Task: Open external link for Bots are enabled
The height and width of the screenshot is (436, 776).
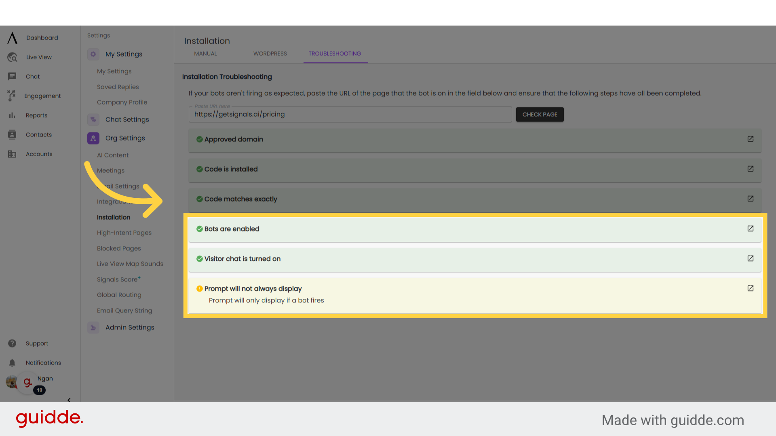Action: pos(751,228)
